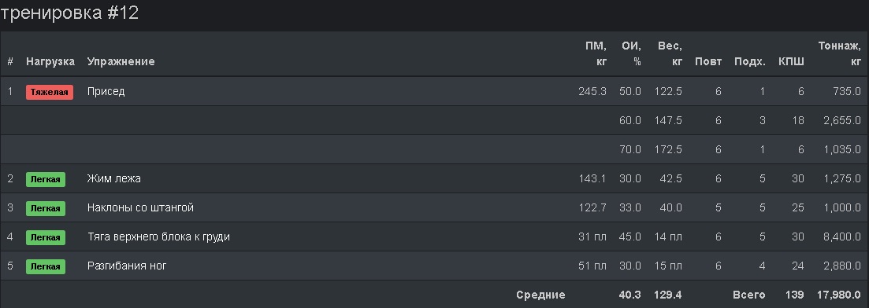Click the Подх. column header

pos(750,61)
